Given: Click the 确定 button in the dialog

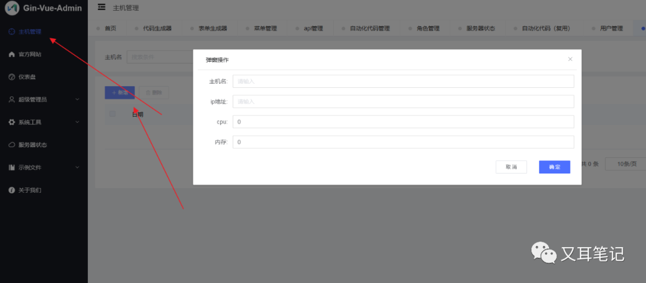Looking at the screenshot, I should [x=554, y=167].
